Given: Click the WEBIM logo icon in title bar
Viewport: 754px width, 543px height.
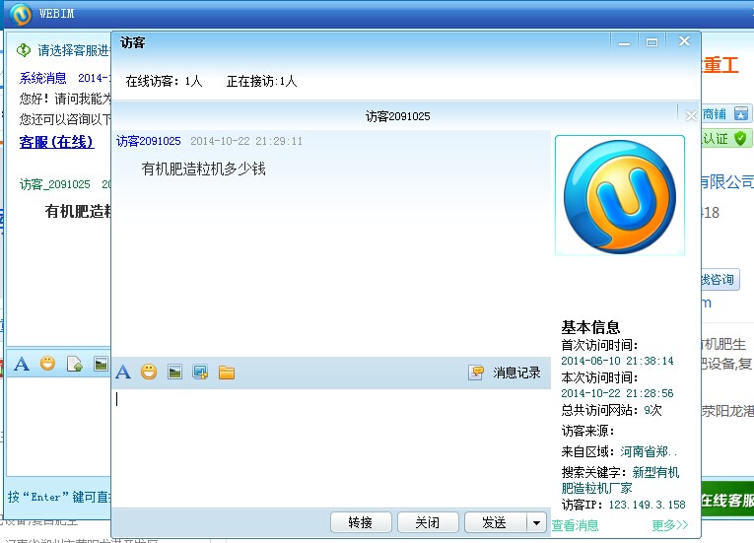Looking at the screenshot, I should click(x=21, y=14).
